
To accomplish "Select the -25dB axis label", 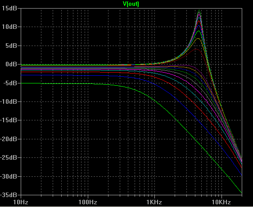I will 9,157.
